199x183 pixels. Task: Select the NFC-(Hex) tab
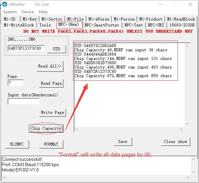tap(69, 25)
